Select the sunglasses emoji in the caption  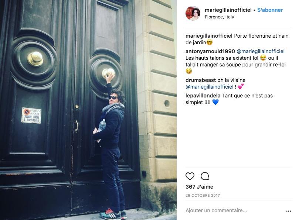coord(210,42)
